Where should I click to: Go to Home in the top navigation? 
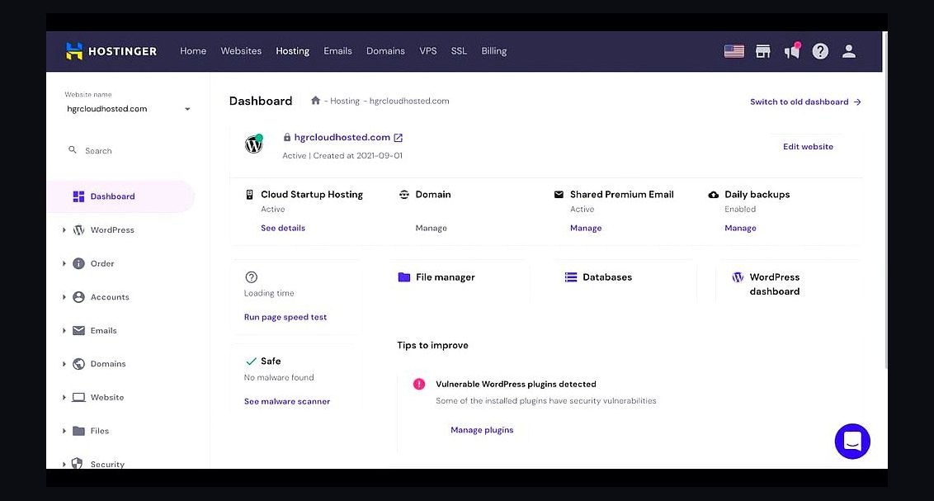coord(193,51)
